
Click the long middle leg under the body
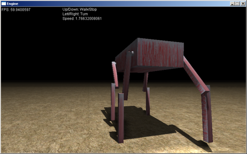pyautogui.click(x=127, y=77)
